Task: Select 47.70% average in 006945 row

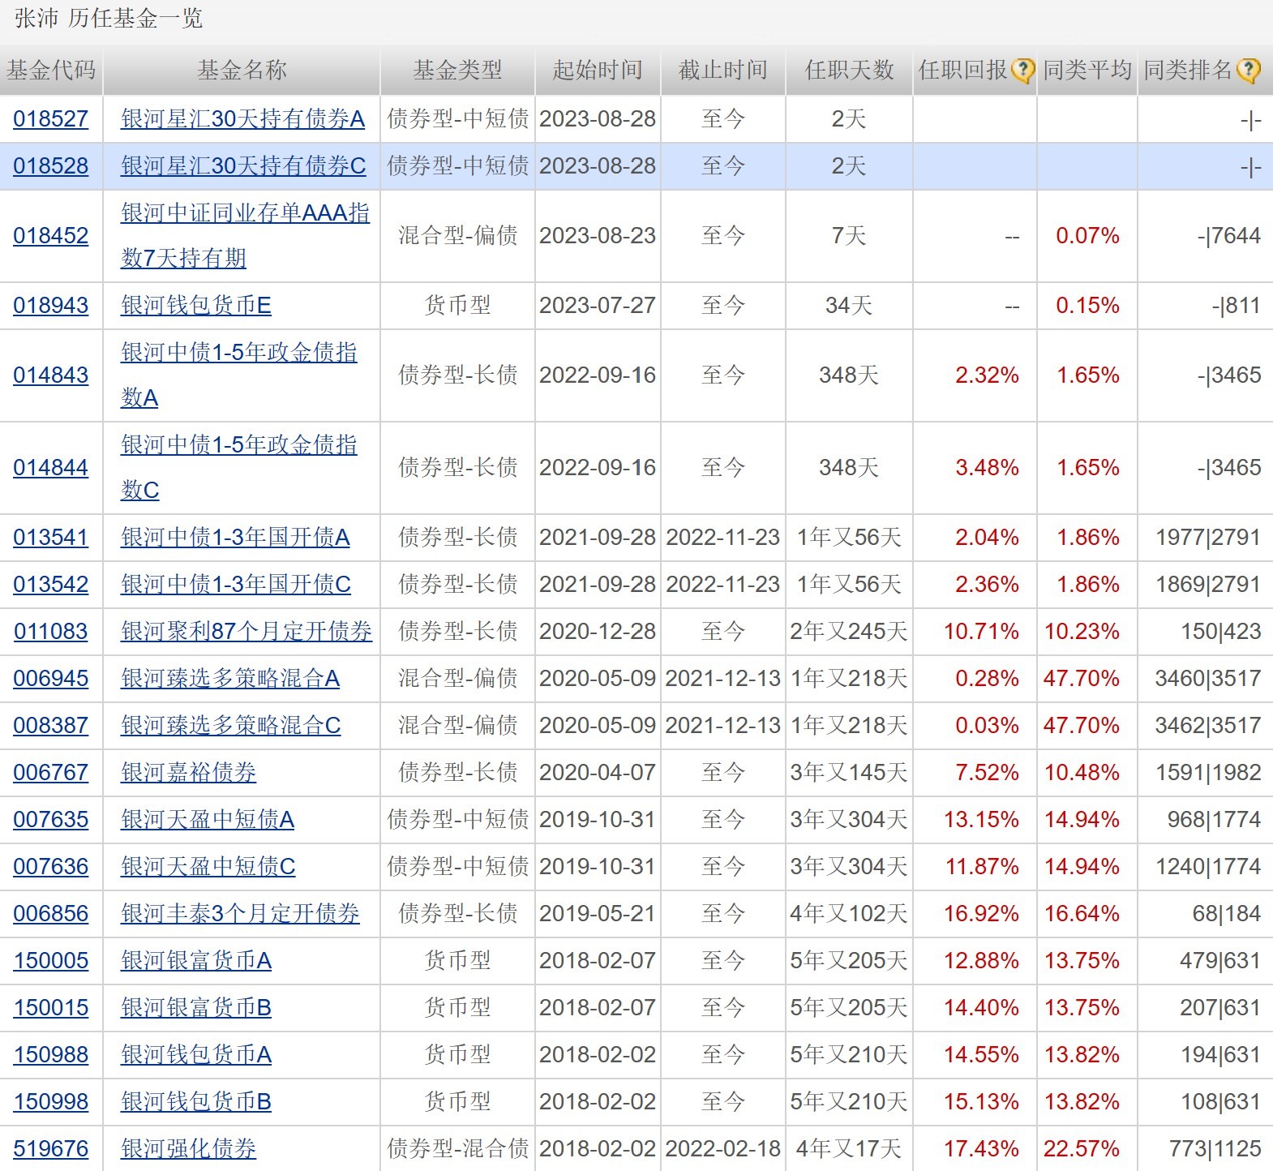Action: click(x=1081, y=679)
